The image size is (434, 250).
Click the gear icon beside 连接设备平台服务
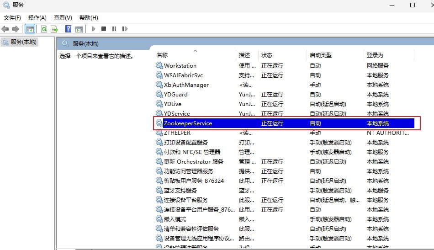pos(159,200)
